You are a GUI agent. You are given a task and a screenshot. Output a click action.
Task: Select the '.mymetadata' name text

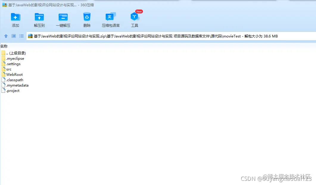[17, 85]
